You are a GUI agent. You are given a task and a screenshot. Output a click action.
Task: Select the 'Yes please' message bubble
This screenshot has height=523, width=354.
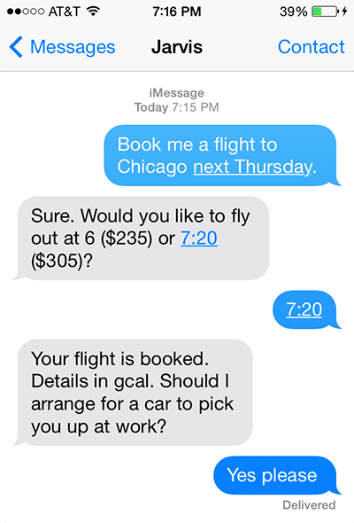click(277, 475)
